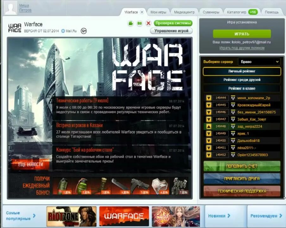Open the Сувениры tab

point(211,12)
